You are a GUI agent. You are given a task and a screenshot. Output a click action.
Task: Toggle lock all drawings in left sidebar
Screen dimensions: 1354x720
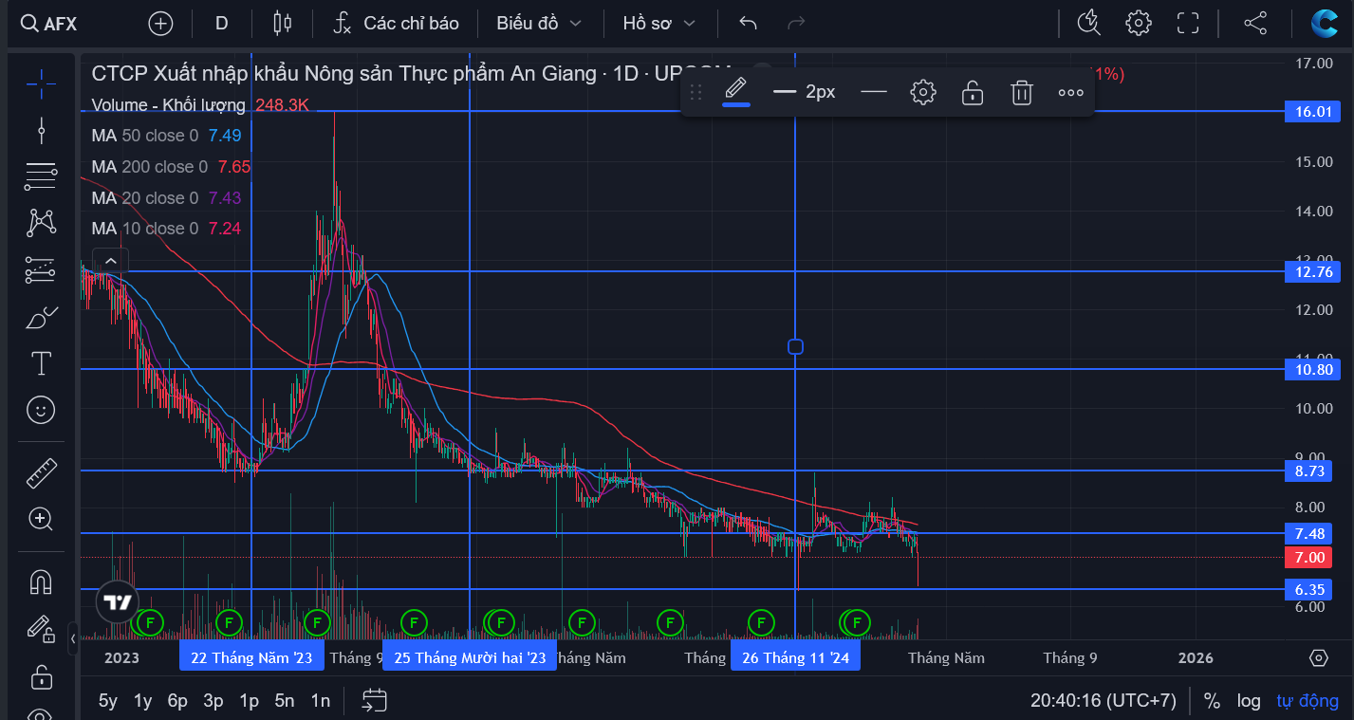tap(41, 676)
